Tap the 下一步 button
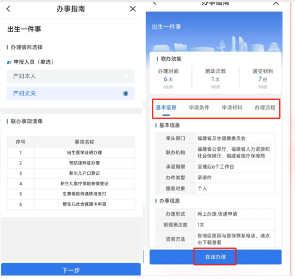295x279 pixels. click(71, 269)
